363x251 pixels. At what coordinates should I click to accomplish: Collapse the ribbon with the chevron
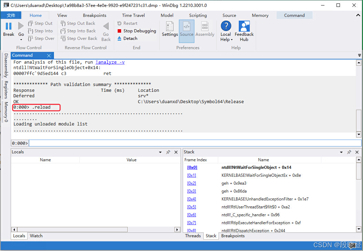(358, 15)
